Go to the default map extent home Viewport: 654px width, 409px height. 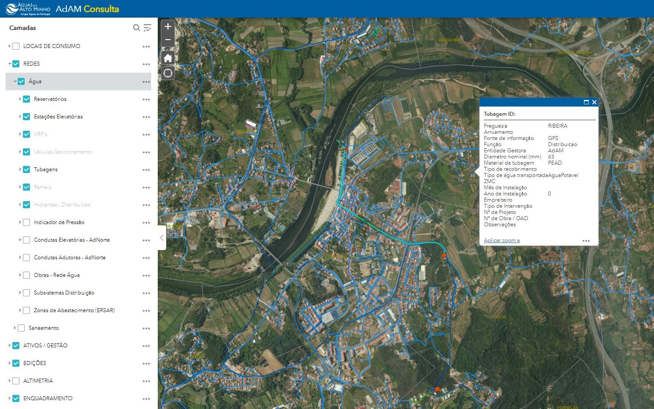(x=168, y=58)
